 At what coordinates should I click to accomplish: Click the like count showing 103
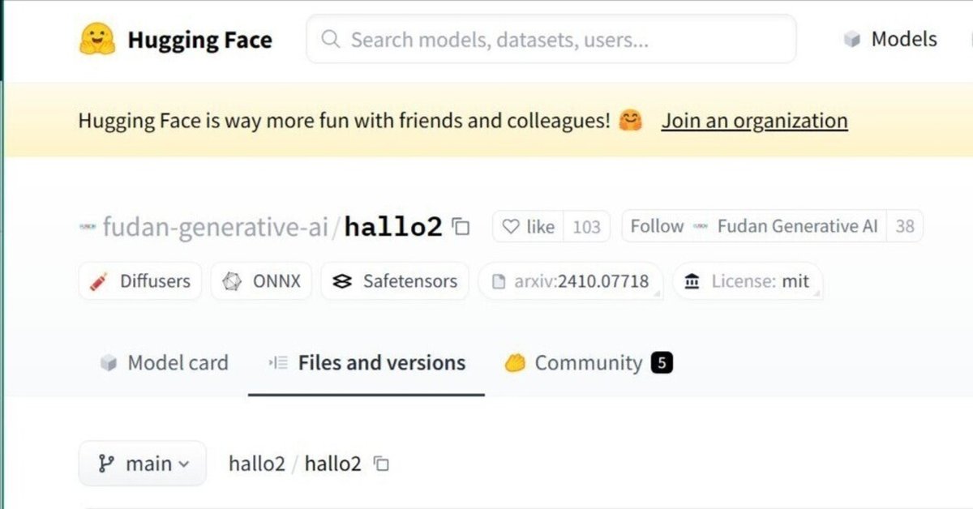(x=585, y=227)
